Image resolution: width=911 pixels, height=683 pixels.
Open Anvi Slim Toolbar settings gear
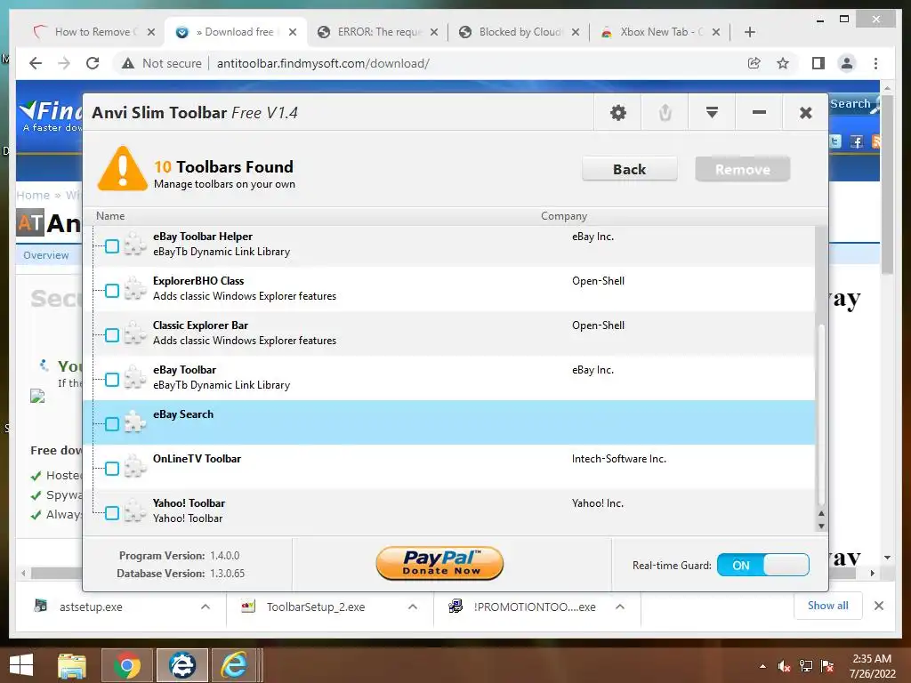click(x=617, y=113)
